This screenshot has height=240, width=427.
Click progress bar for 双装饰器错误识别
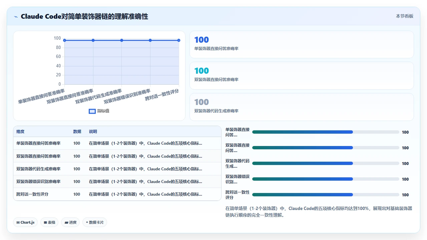pyautogui.click(x=326, y=179)
